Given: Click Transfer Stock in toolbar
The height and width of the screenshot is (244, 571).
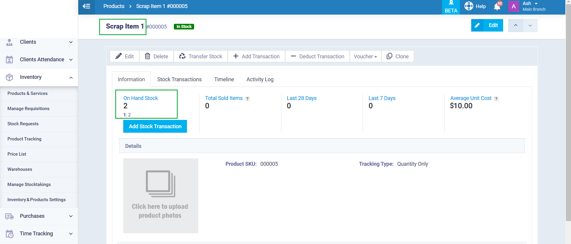Looking at the screenshot, I should tap(201, 56).
